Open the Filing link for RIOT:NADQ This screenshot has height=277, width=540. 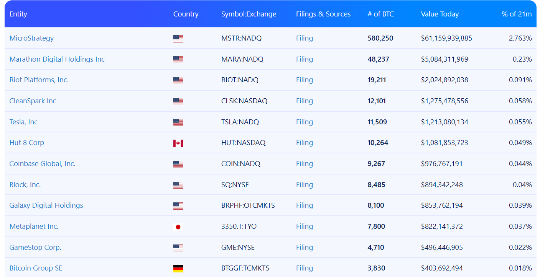(305, 80)
